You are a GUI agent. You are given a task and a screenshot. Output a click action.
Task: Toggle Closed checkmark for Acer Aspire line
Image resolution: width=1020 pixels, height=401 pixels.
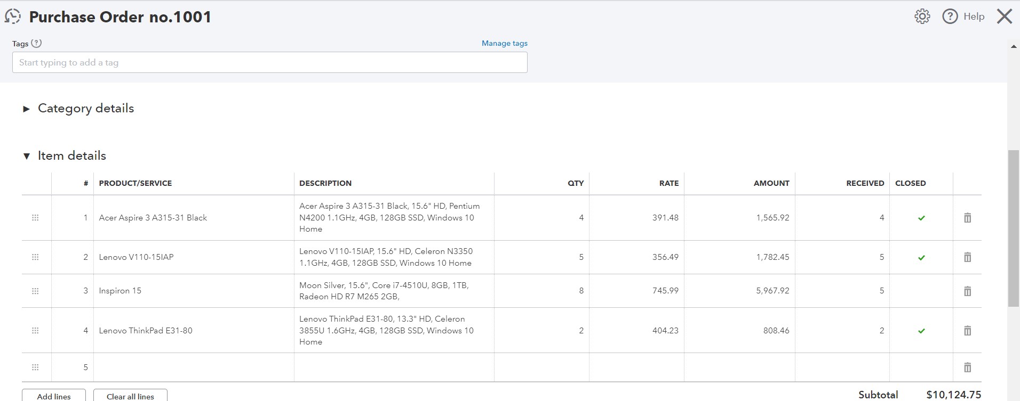pyautogui.click(x=921, y=218)
